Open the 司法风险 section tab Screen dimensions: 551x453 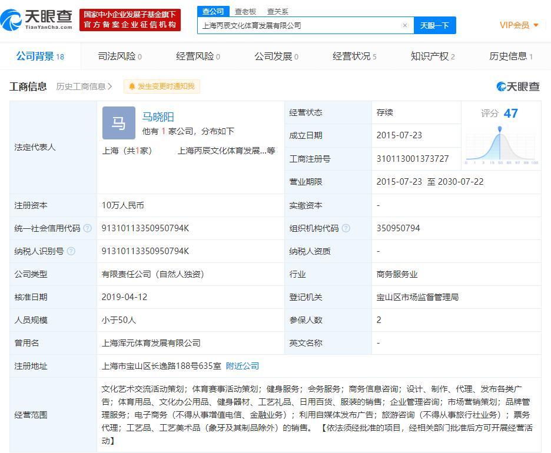[x=120, y=56]
